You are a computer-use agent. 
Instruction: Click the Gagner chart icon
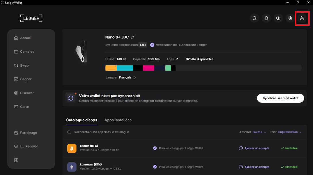[x=16, y=79]
